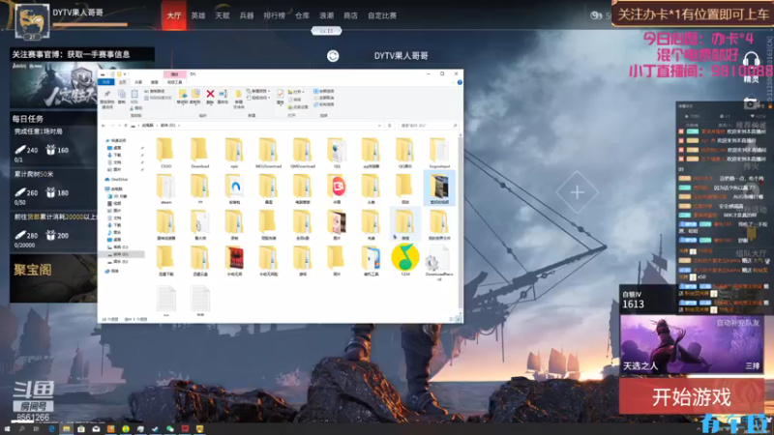
Task: Select 网络 in the navigation pane
Action: [x=112, y=272]
